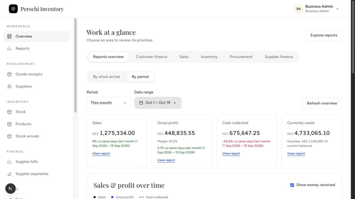The image size is (355, 199).
Task: Switch to By period view
Action: click(140, 77)
